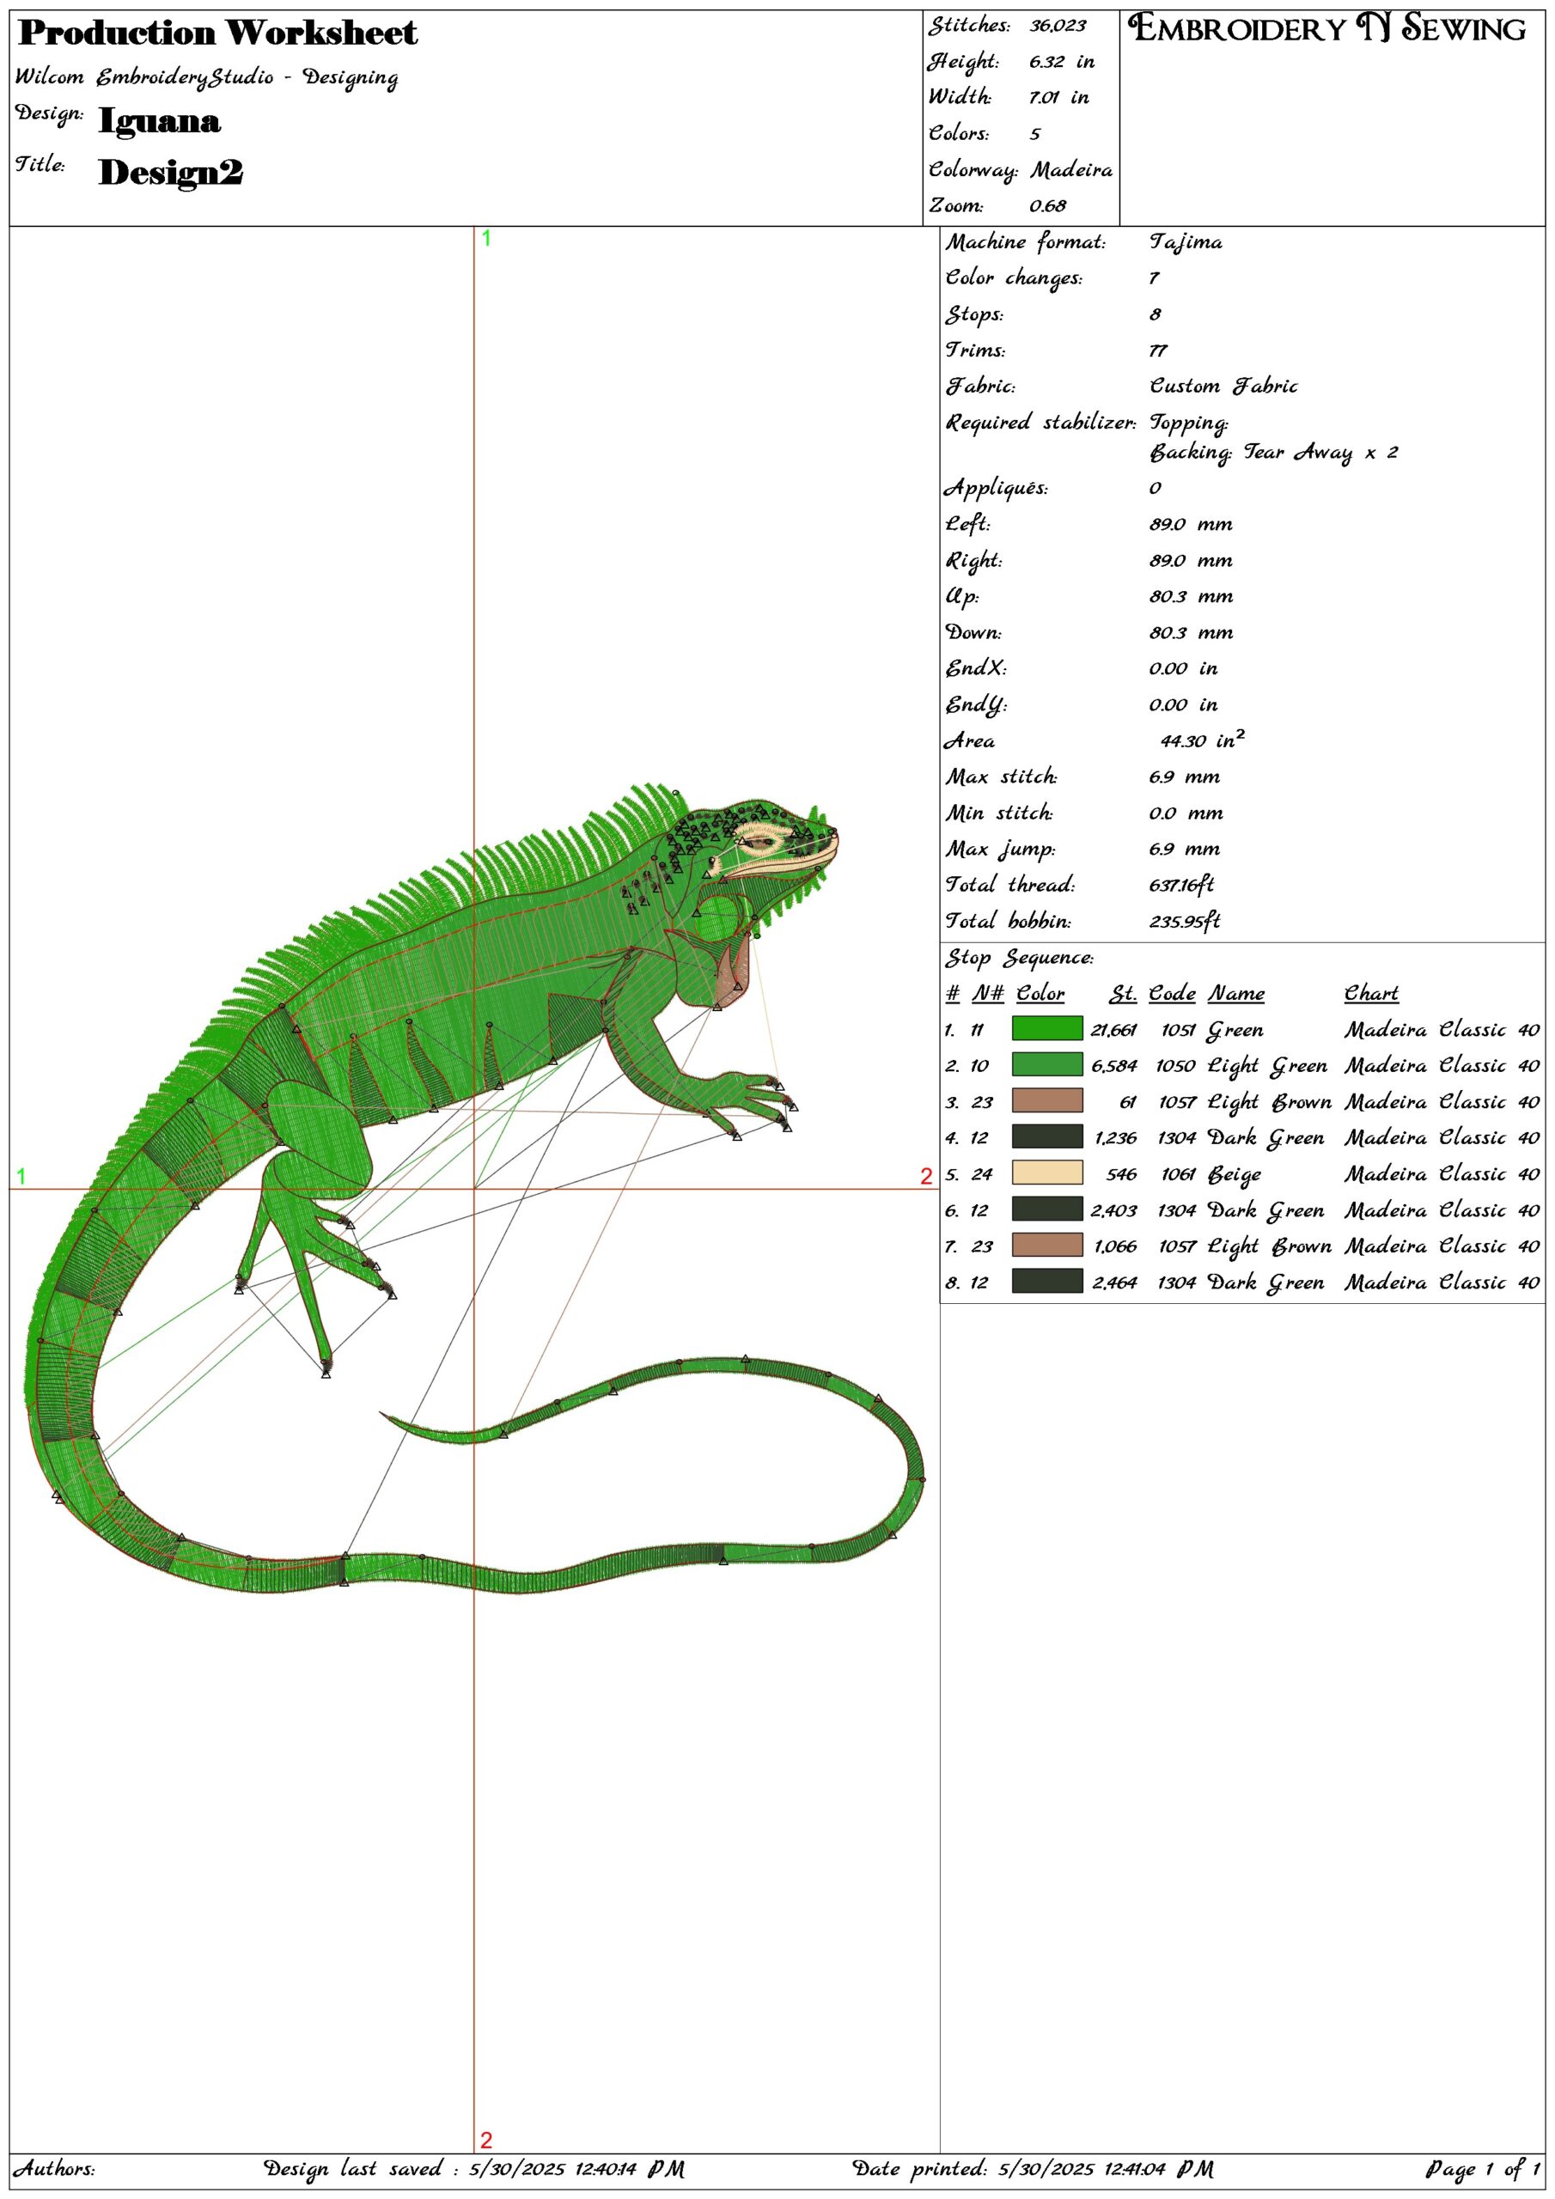Screen dimensions: 1555x2199
Task: Select the Beige color swatch in row 5
Action: point(1047,1173)
